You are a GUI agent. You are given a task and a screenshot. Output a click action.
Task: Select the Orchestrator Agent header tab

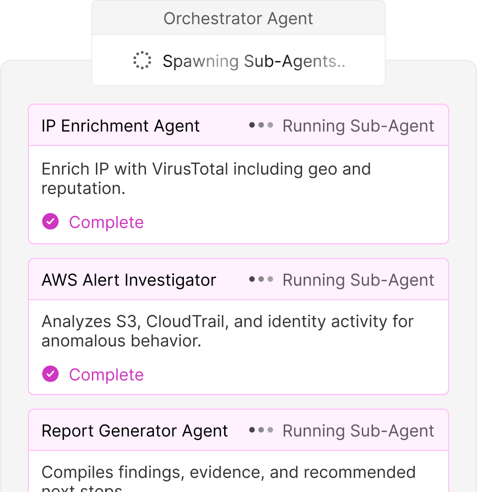[238, 18]
